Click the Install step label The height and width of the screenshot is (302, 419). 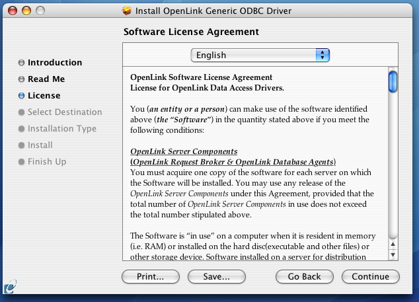(40, 145)
